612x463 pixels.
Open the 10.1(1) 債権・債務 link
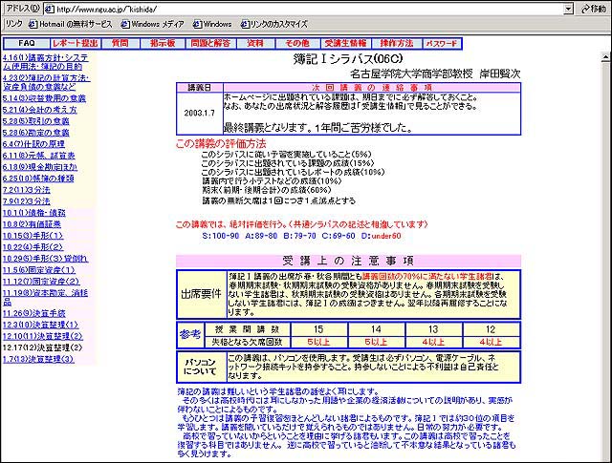click(x=34, y=212)
